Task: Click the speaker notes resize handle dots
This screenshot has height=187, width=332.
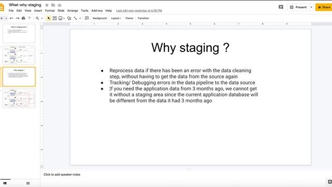Action: (189, 169)
